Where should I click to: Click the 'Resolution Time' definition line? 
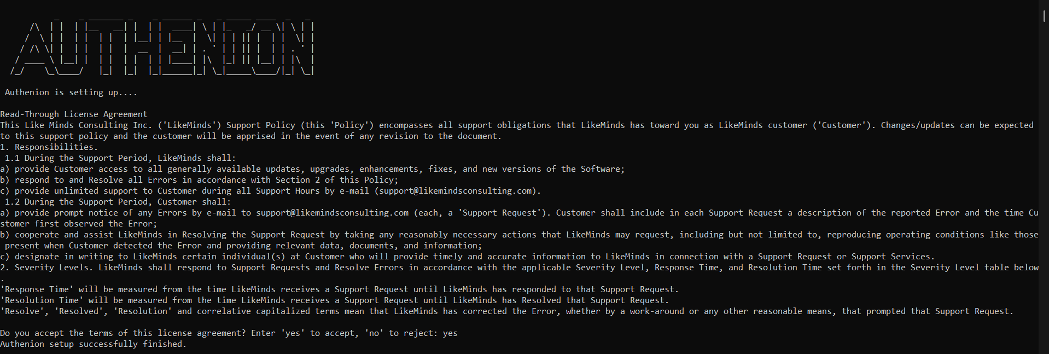point(334,300)
